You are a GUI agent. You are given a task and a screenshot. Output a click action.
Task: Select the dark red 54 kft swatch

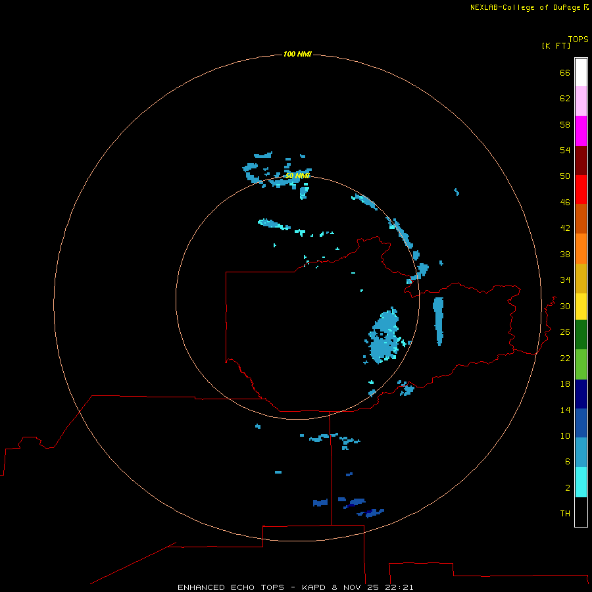coord(581,160)
